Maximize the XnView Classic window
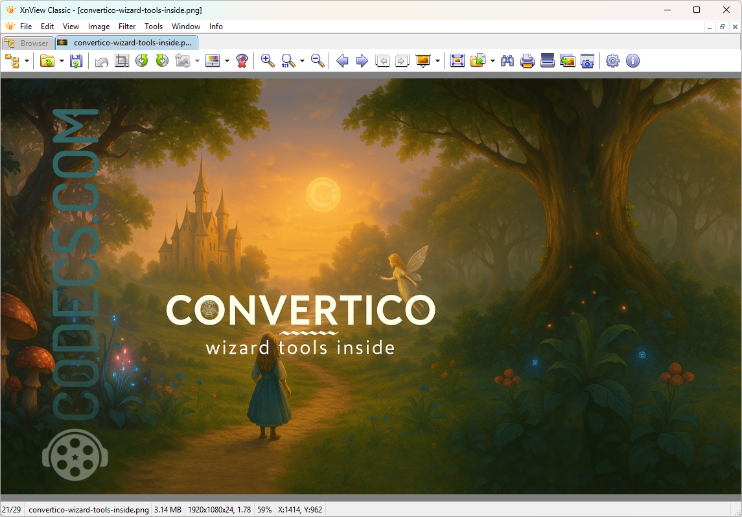 click(x=697, y=10)
